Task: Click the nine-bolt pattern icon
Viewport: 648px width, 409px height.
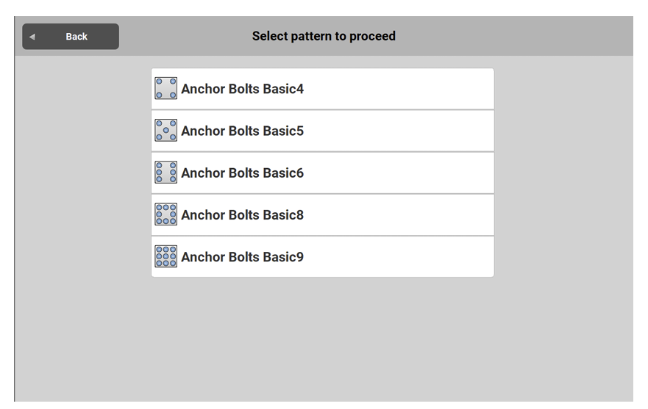Action: coord(165,256)
